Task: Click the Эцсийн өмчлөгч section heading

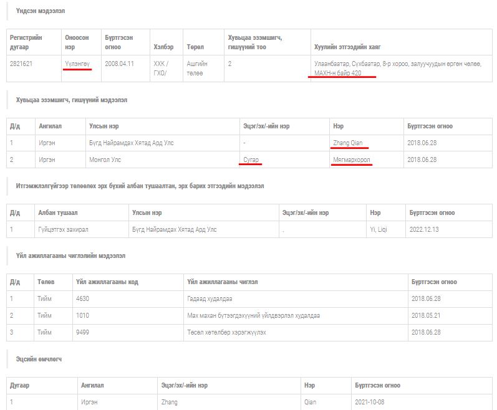Action: coord(39,359)
